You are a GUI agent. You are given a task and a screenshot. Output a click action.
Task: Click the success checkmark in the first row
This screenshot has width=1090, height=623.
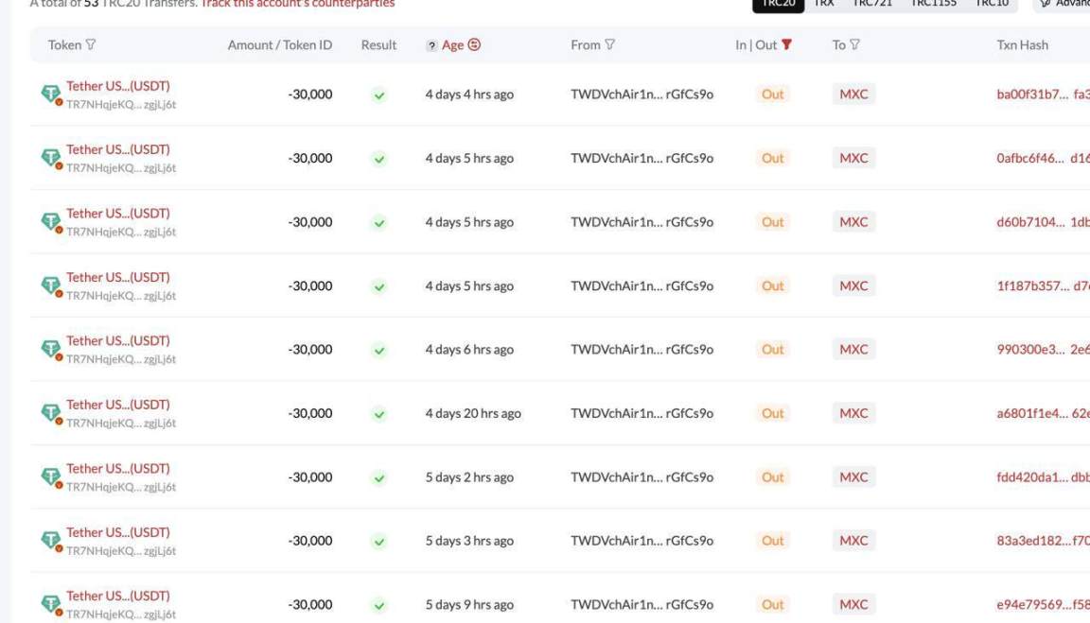tap(378, 95)
